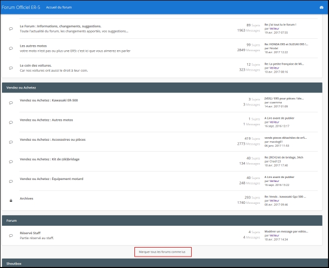Click speech bubble icon beside Kit de (dé)bridage

(11, 162)
